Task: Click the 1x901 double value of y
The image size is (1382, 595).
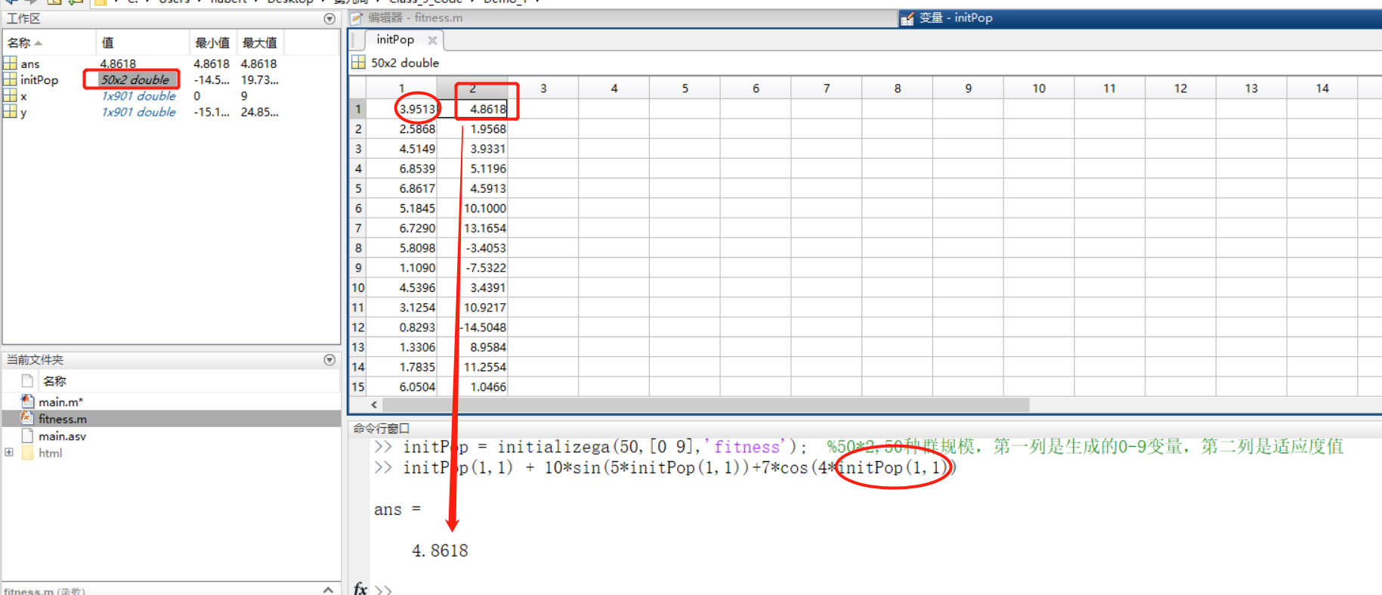Action: pos(139,112)
